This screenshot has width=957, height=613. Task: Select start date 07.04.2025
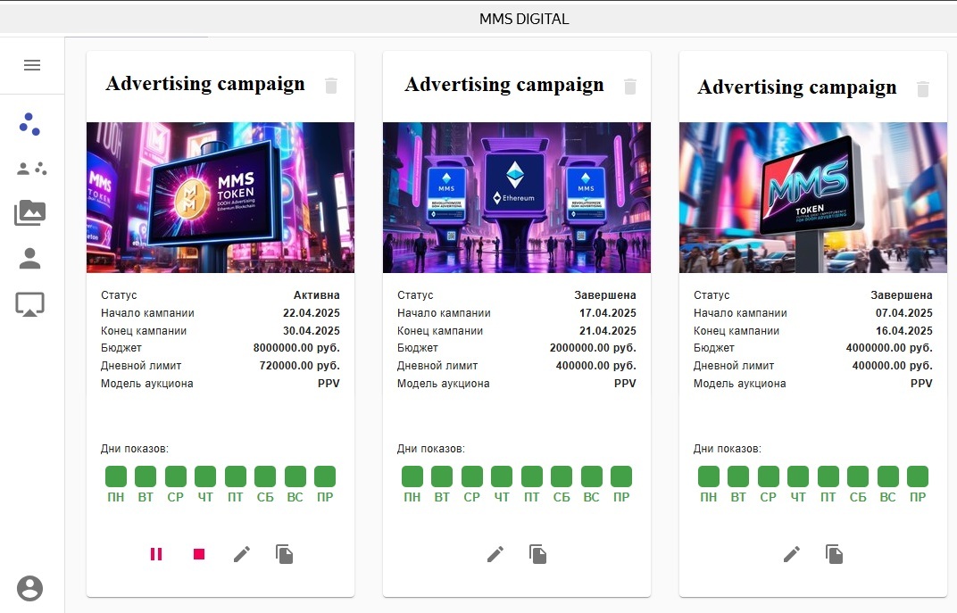pos(904,313)
